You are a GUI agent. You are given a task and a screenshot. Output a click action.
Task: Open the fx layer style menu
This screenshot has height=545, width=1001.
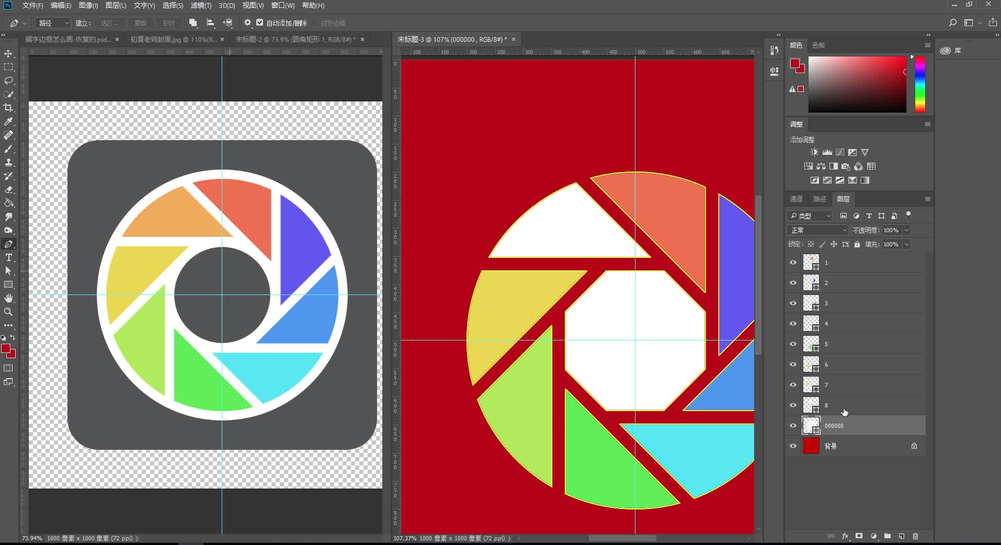click(845, 536)
